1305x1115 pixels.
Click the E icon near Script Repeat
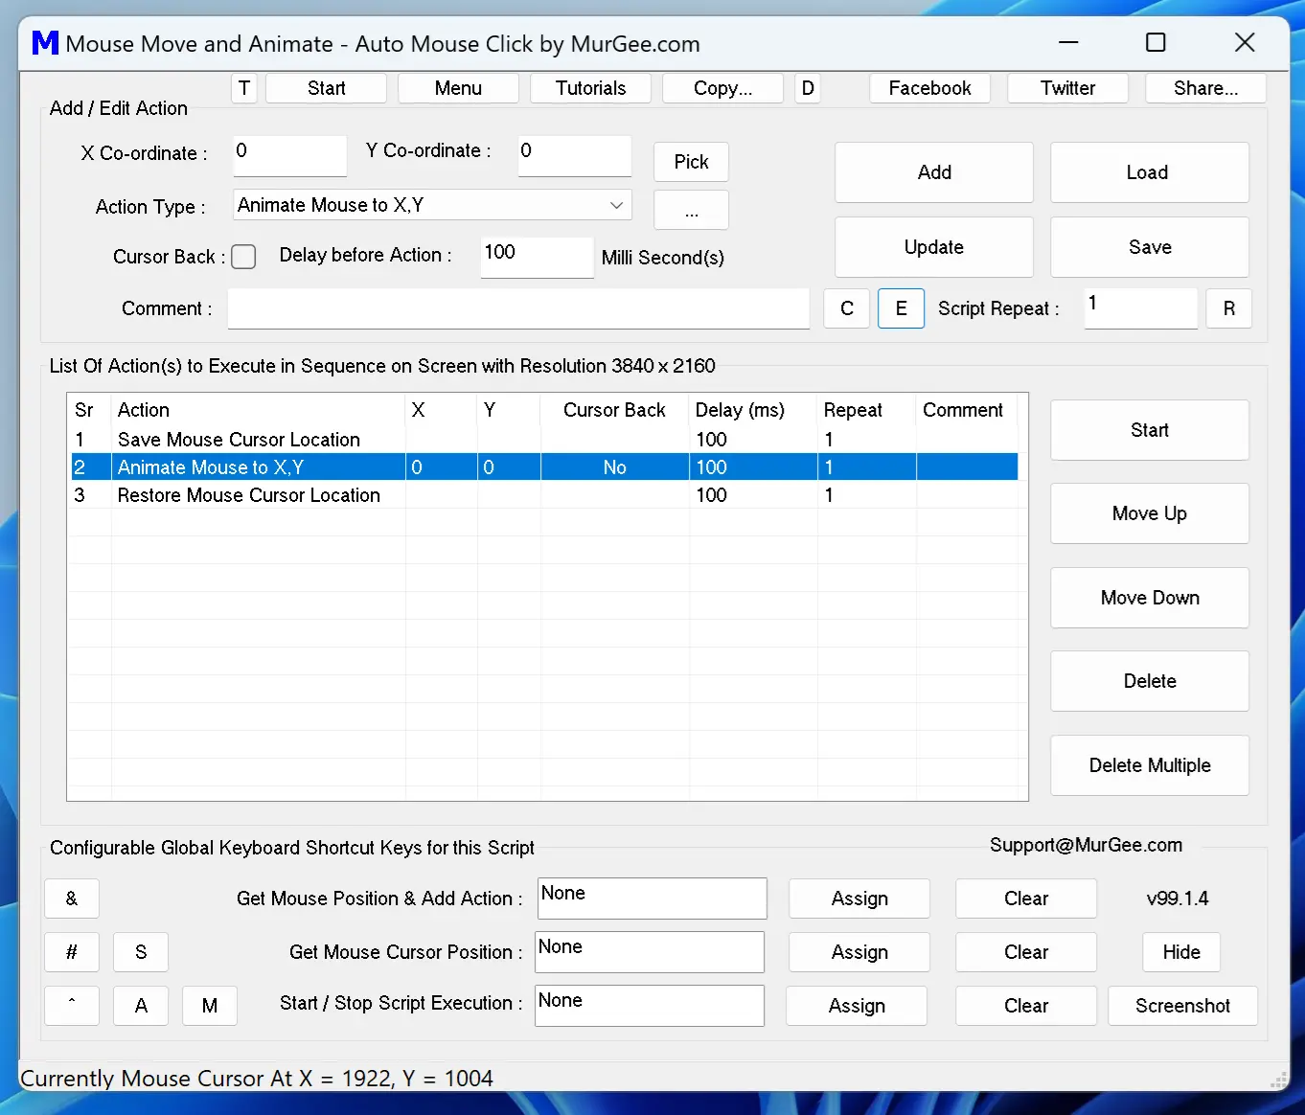[x=901, y=308]
